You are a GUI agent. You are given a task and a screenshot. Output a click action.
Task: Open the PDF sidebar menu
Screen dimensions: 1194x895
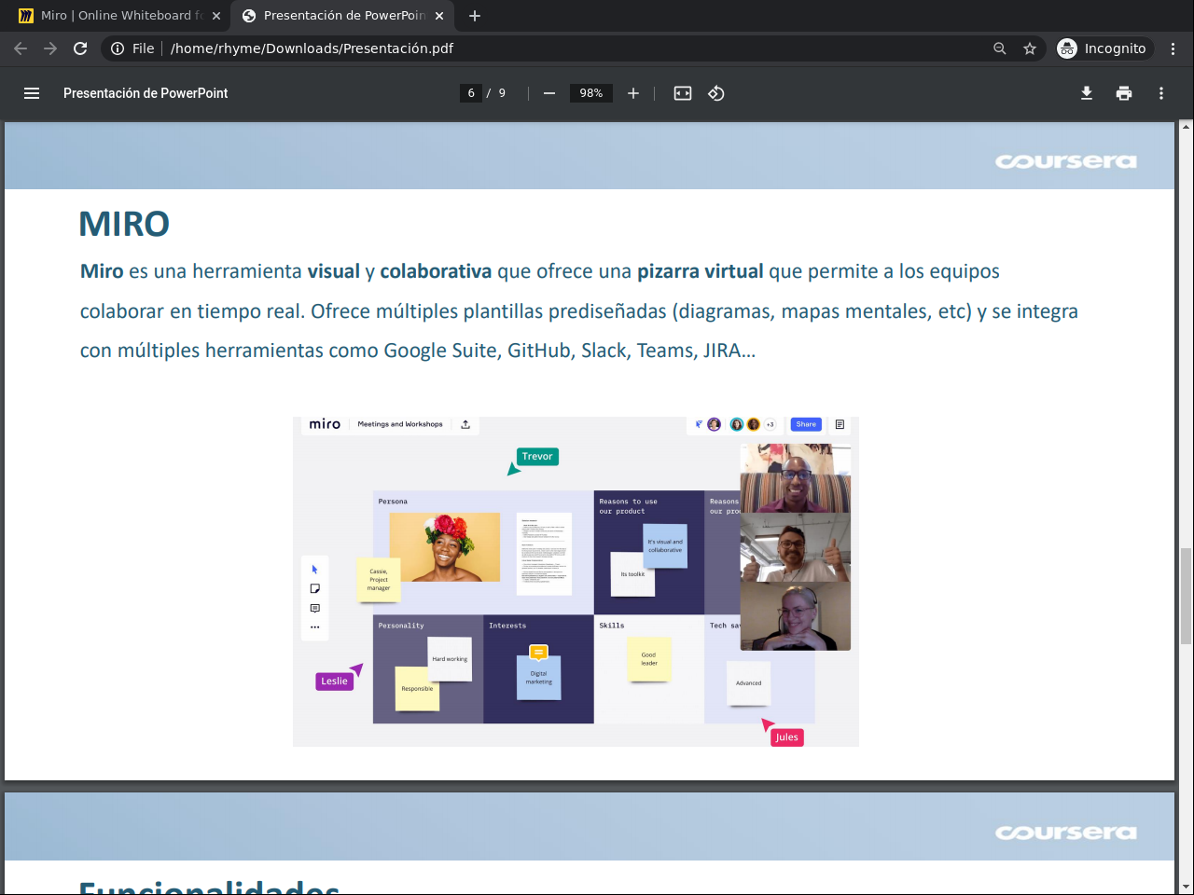32,93
